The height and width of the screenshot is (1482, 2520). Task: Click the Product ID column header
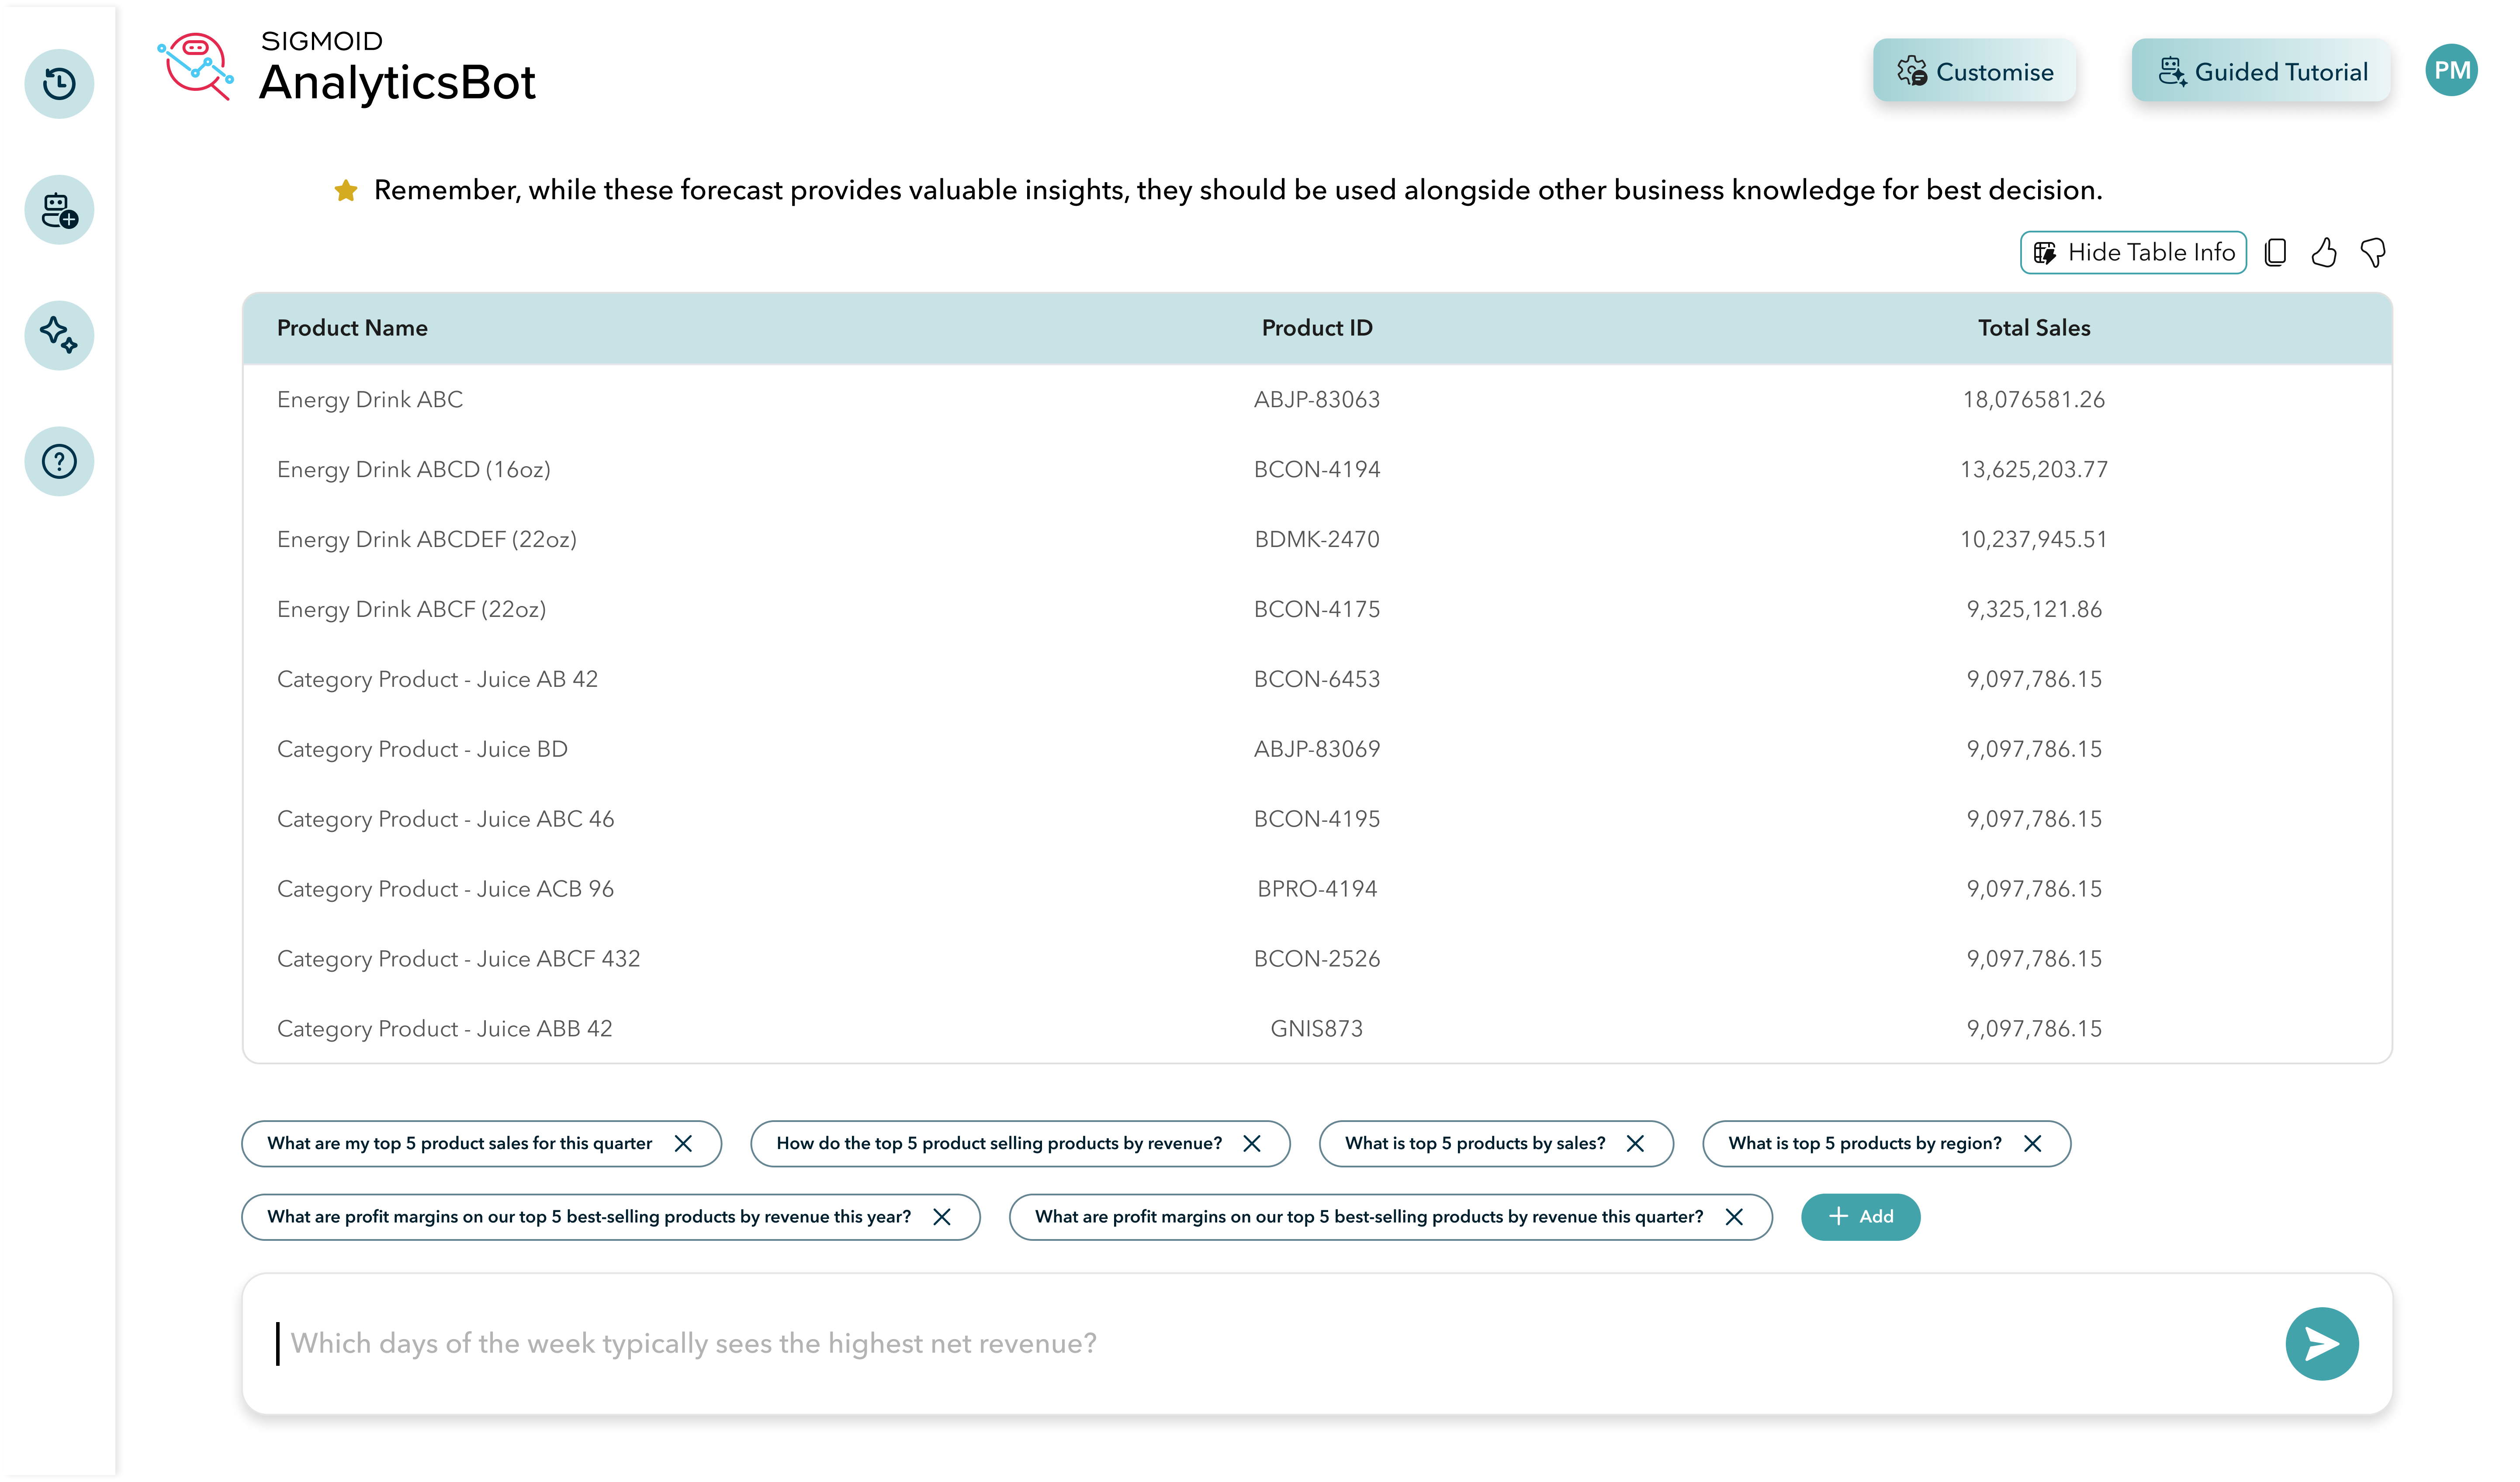tap(1317, 328)
